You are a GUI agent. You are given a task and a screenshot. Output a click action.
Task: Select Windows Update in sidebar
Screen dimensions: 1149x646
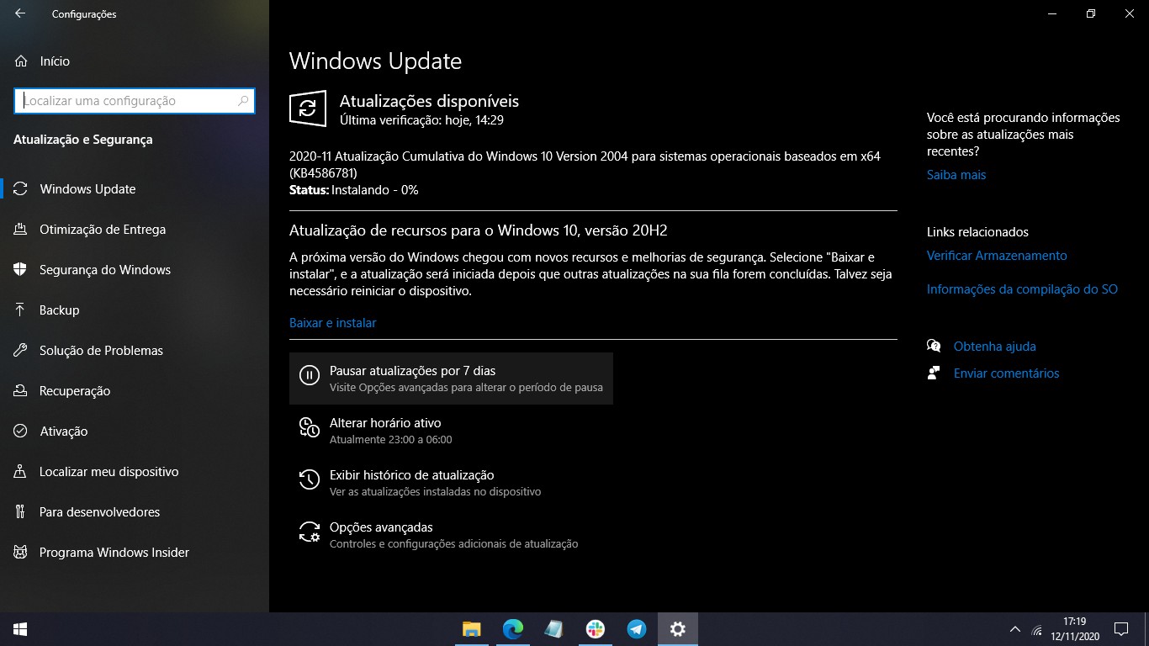tap(135, 189)
